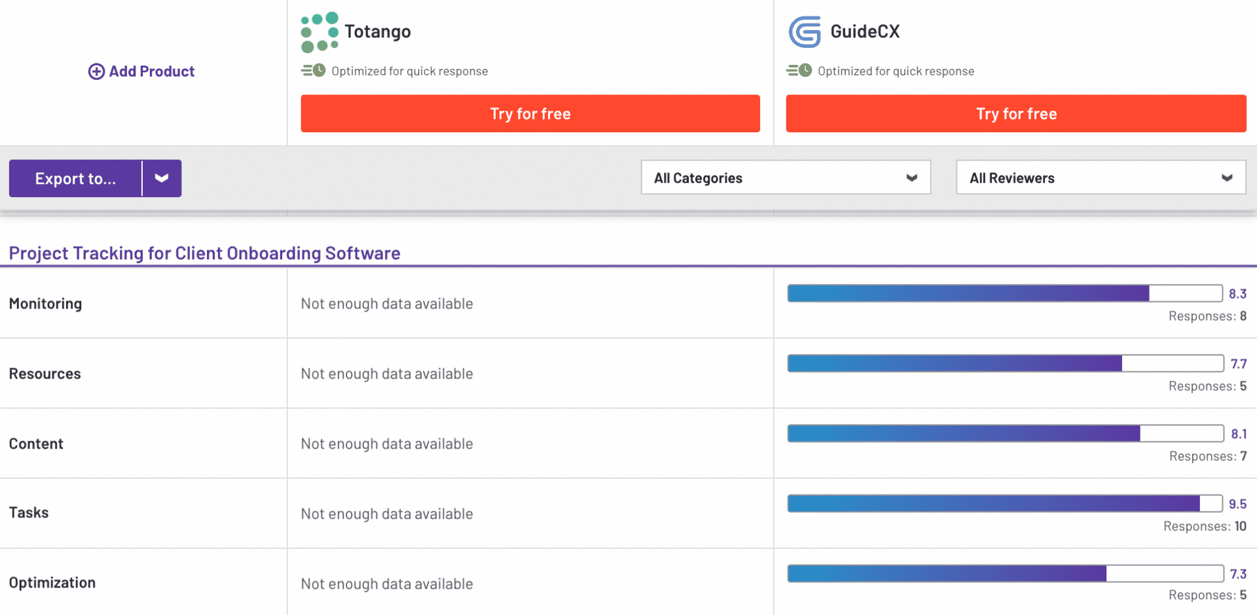This screenshot has height=615, width=1257.
Task: Click Totango's Not enough data text for Monitoring
Action: [x=387, y=303]
